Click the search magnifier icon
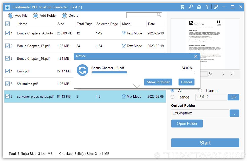 (159, 15)
